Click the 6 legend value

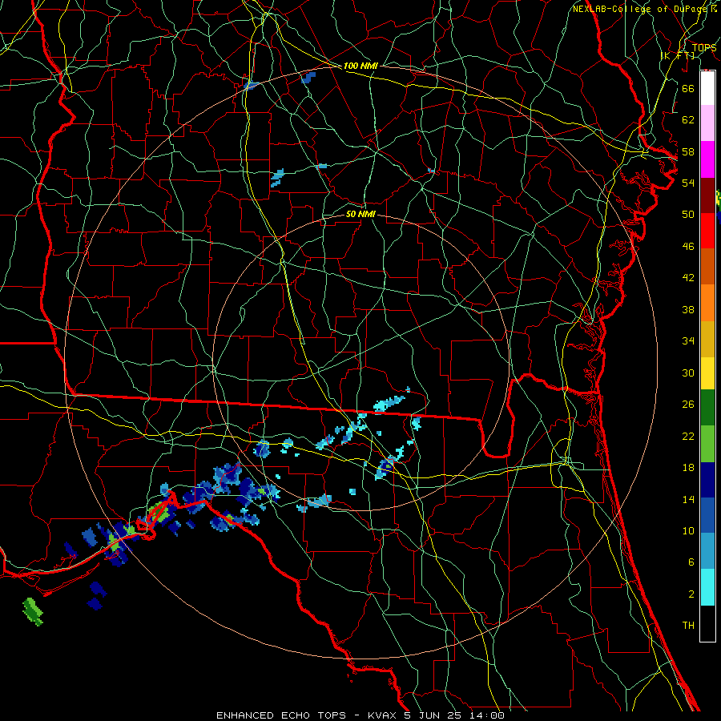tap(691, 562)
